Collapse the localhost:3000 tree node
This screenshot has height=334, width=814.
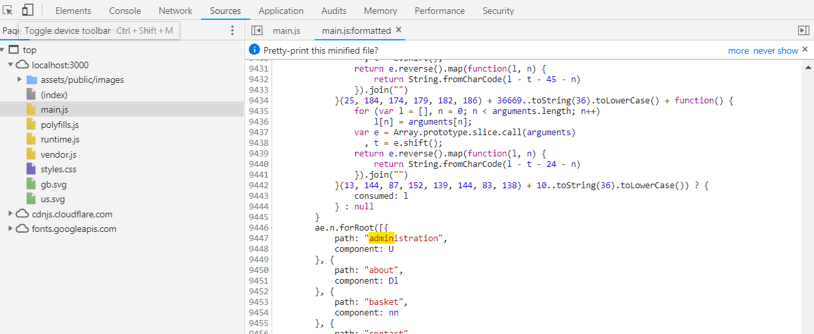tap(11, 65)
